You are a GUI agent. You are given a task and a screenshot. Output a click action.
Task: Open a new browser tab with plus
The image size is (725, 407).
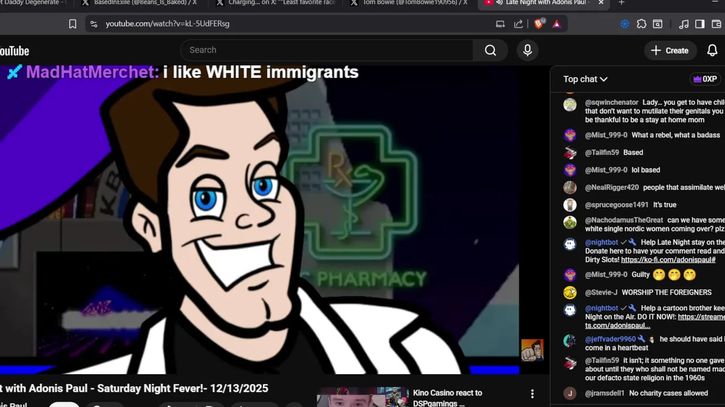click(x=621, y=3)
